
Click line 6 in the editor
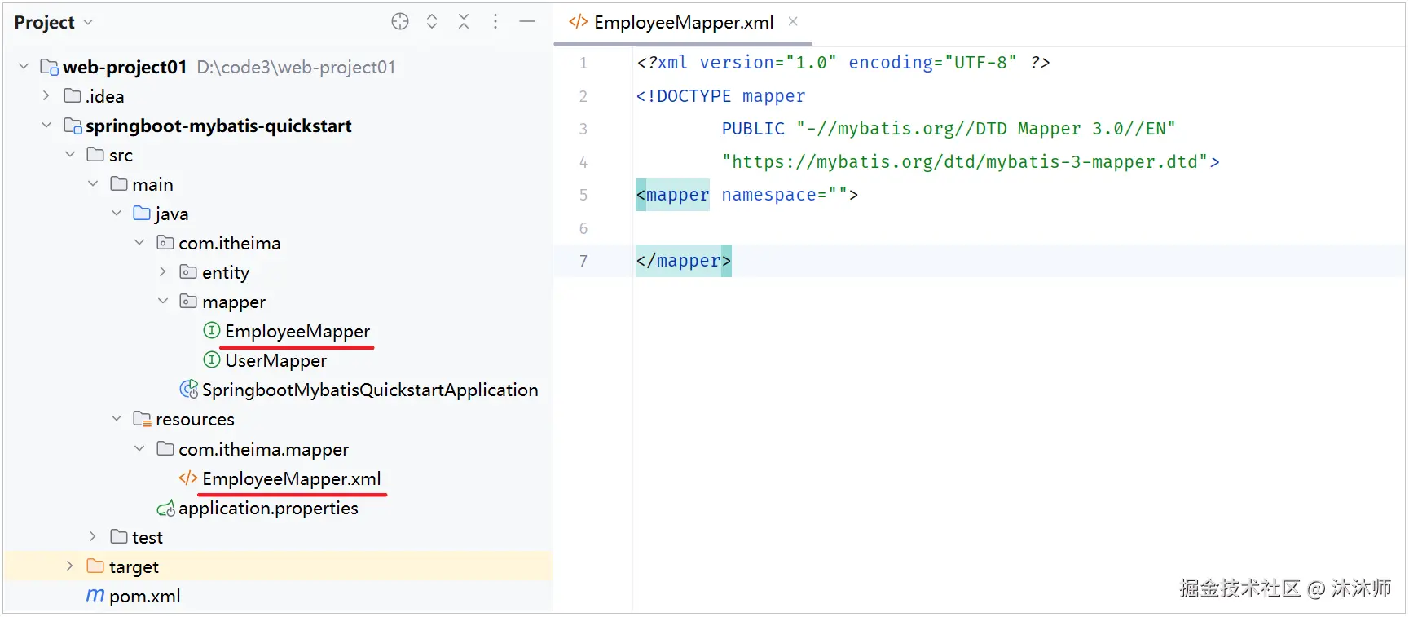click(978, 228)
